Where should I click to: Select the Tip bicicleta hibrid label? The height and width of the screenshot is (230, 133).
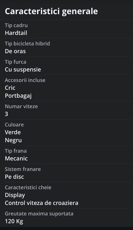click(27, 43)
